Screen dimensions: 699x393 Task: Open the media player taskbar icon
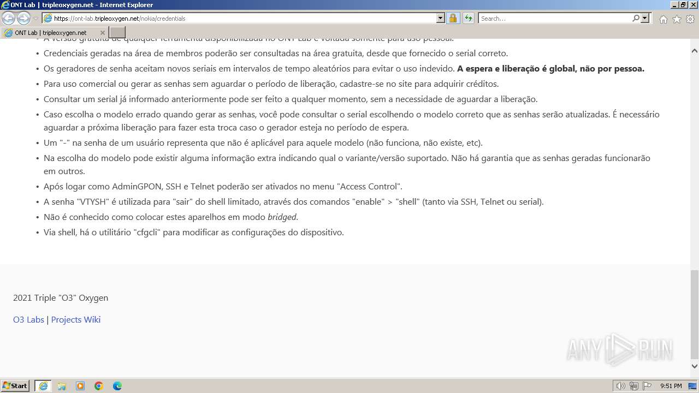pyautogui.click(x=80, y=386)
